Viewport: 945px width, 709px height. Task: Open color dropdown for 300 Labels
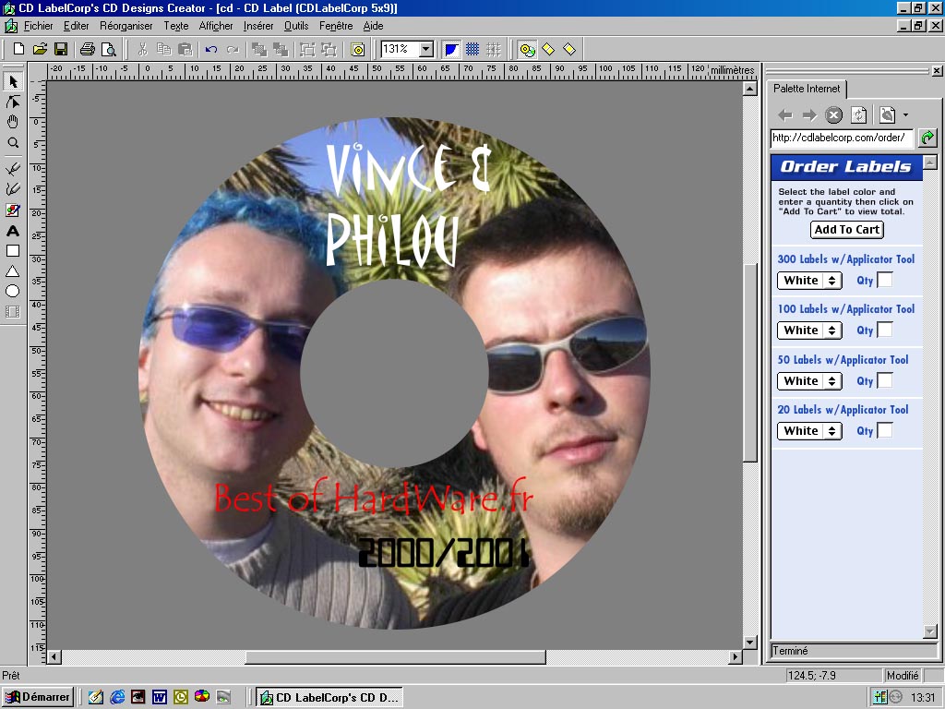pyautogui.click(x=809, y=281)
